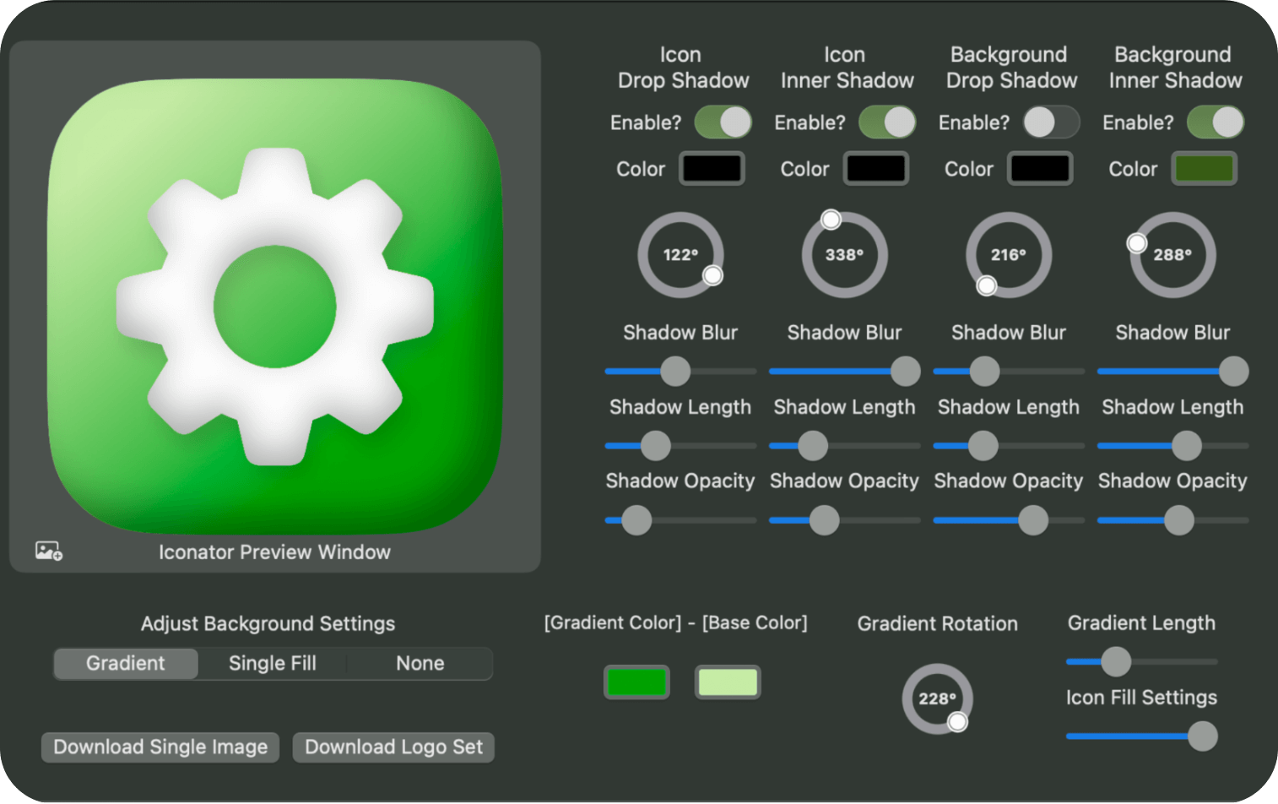
Task: Click the 122° Icon Drop Shadow angle dial
Action: 680,255
